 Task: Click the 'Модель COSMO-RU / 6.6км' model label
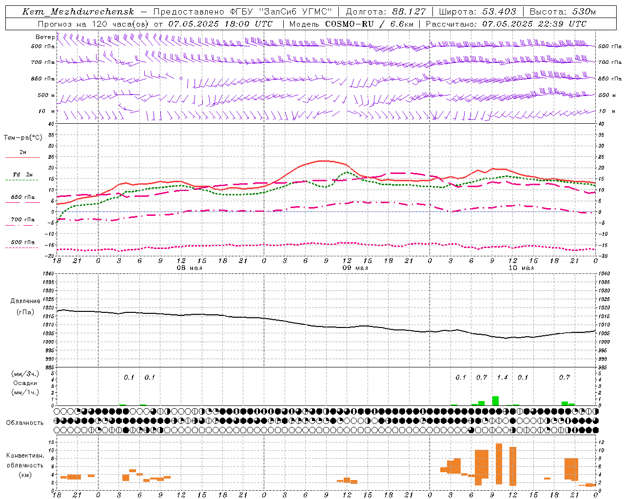pos(351,24)
